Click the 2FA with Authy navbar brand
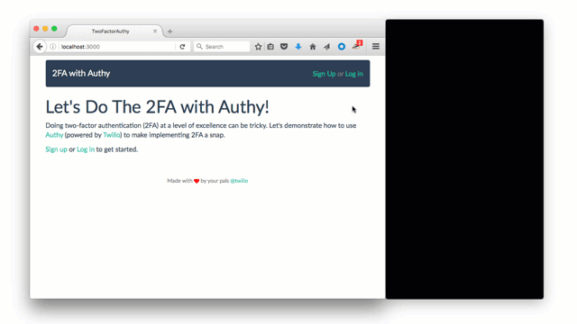This screenshot has height=324, width=577. tap(81, 74)
